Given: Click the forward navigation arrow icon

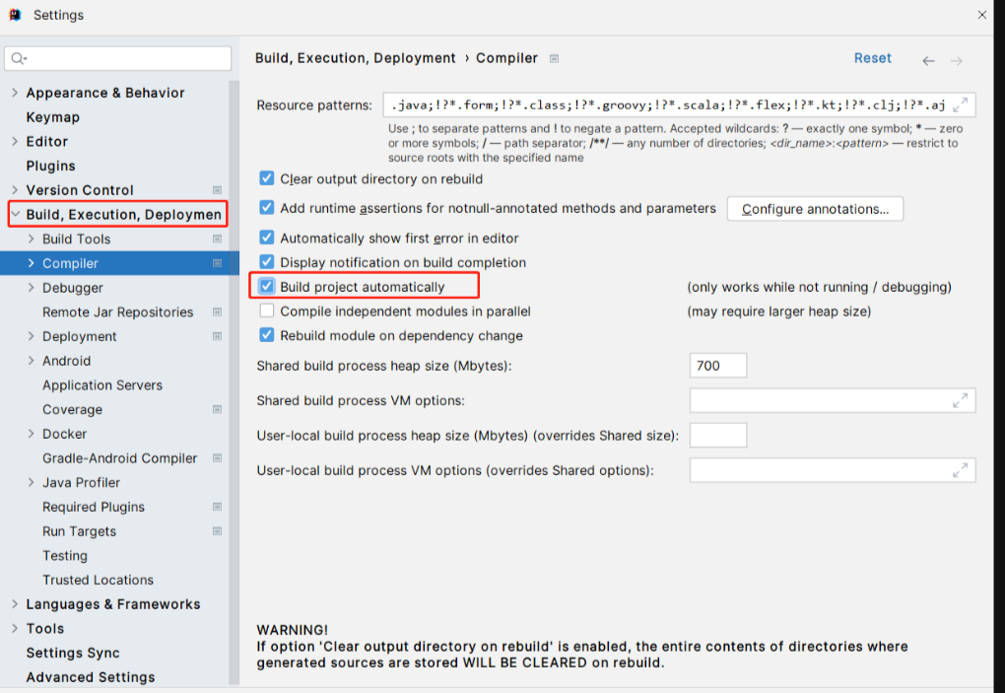Looking at the screenshot, I should [x=956, y=60].
